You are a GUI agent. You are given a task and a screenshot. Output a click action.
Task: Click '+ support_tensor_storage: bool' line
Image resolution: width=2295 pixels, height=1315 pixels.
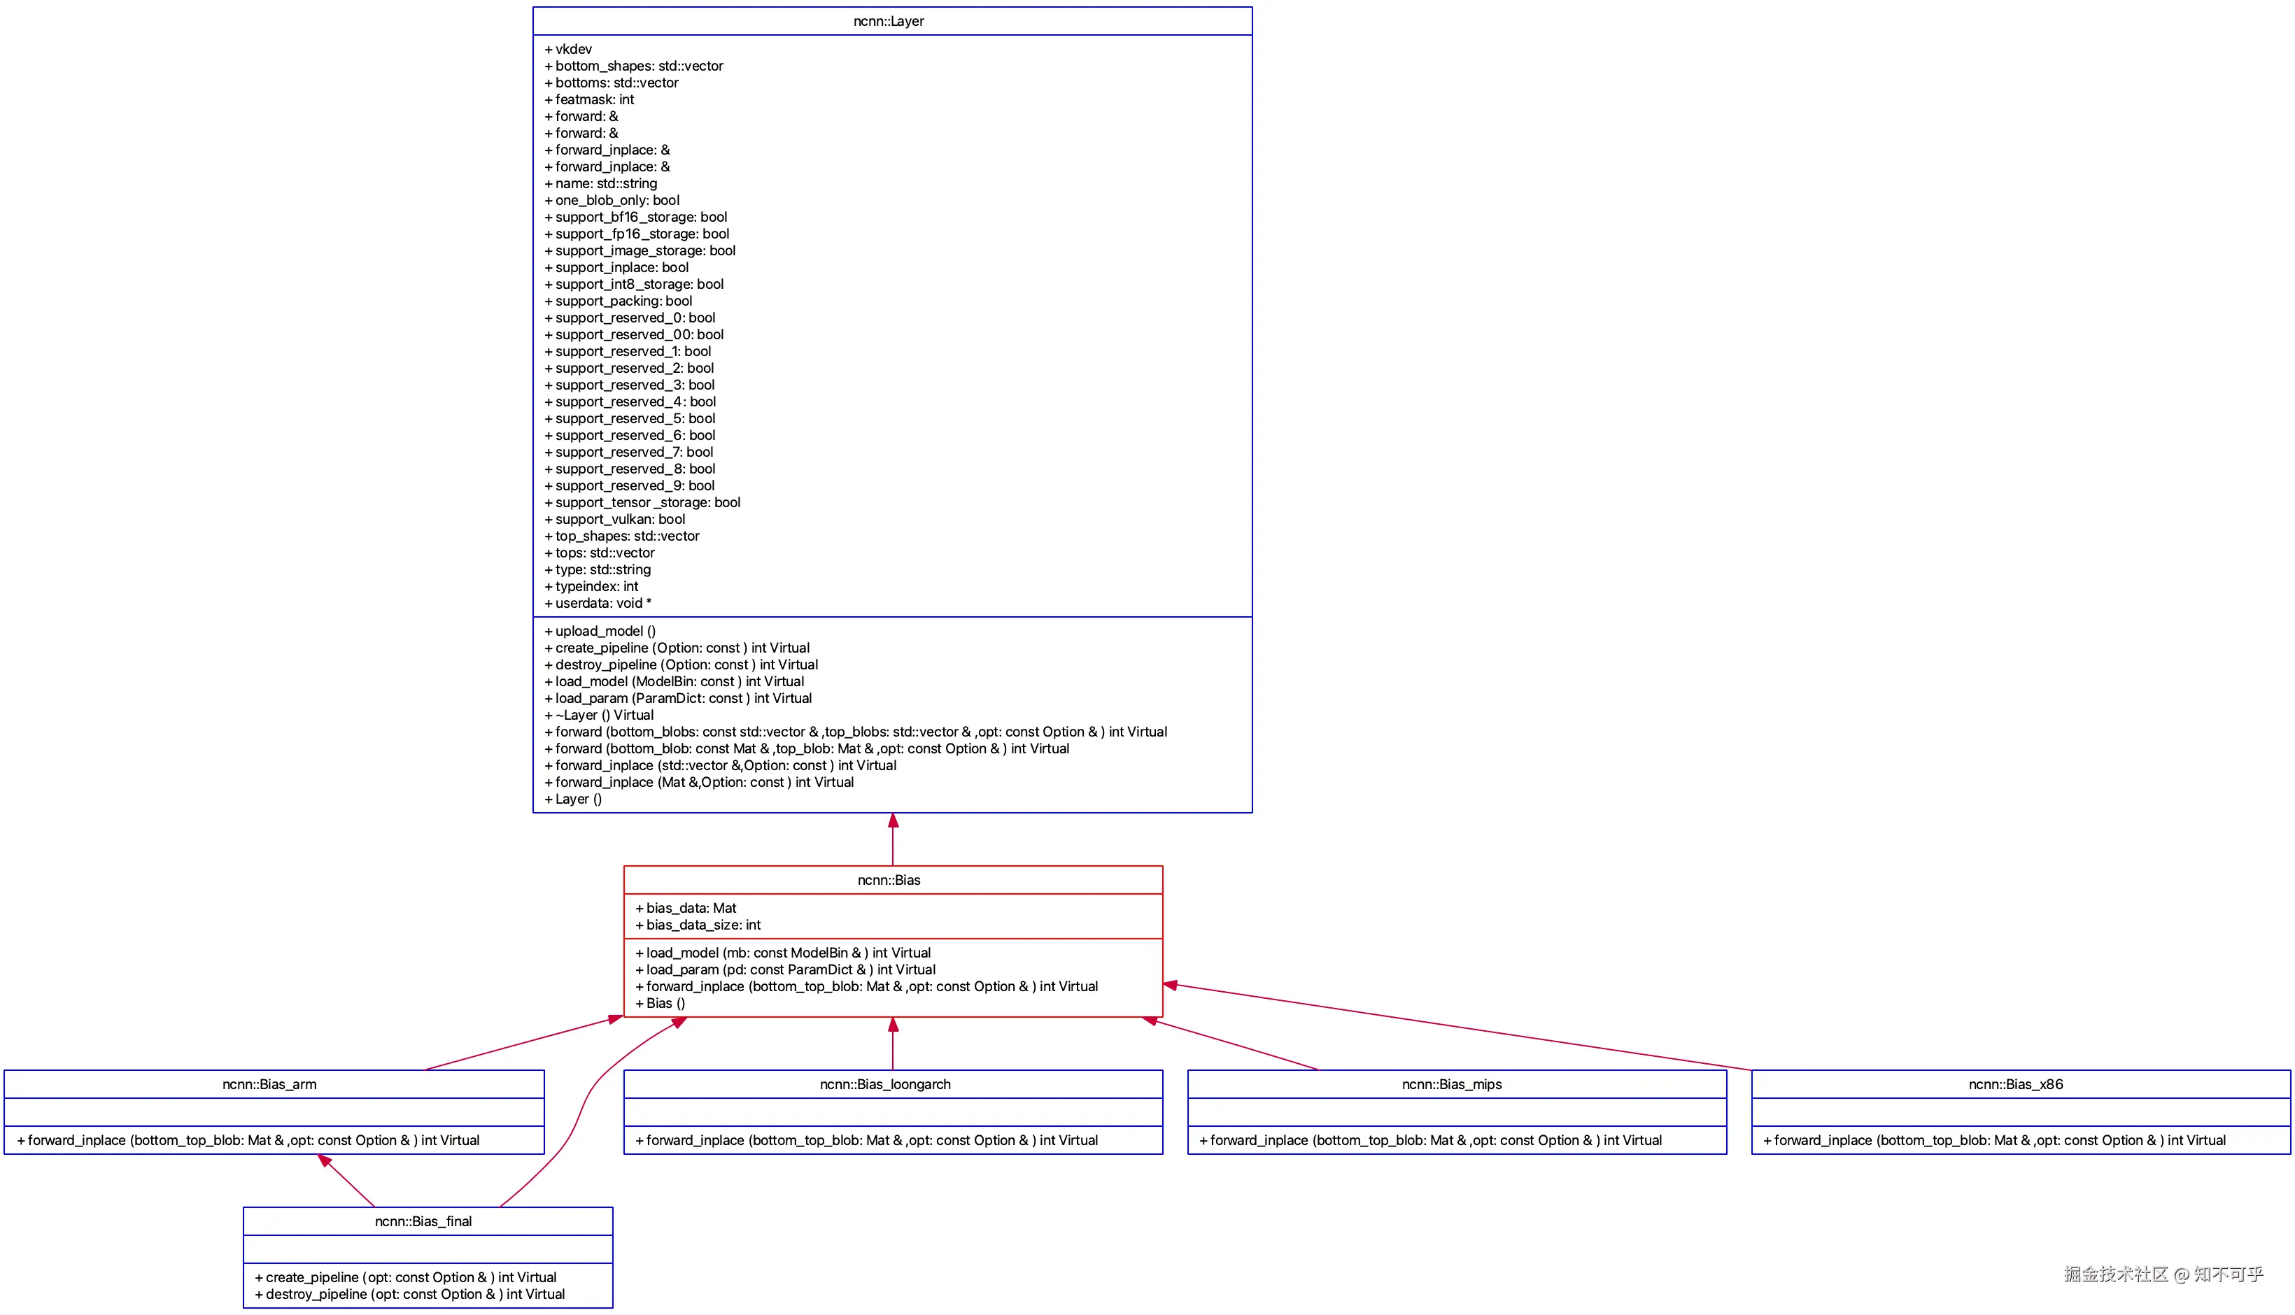click(642, 503)
